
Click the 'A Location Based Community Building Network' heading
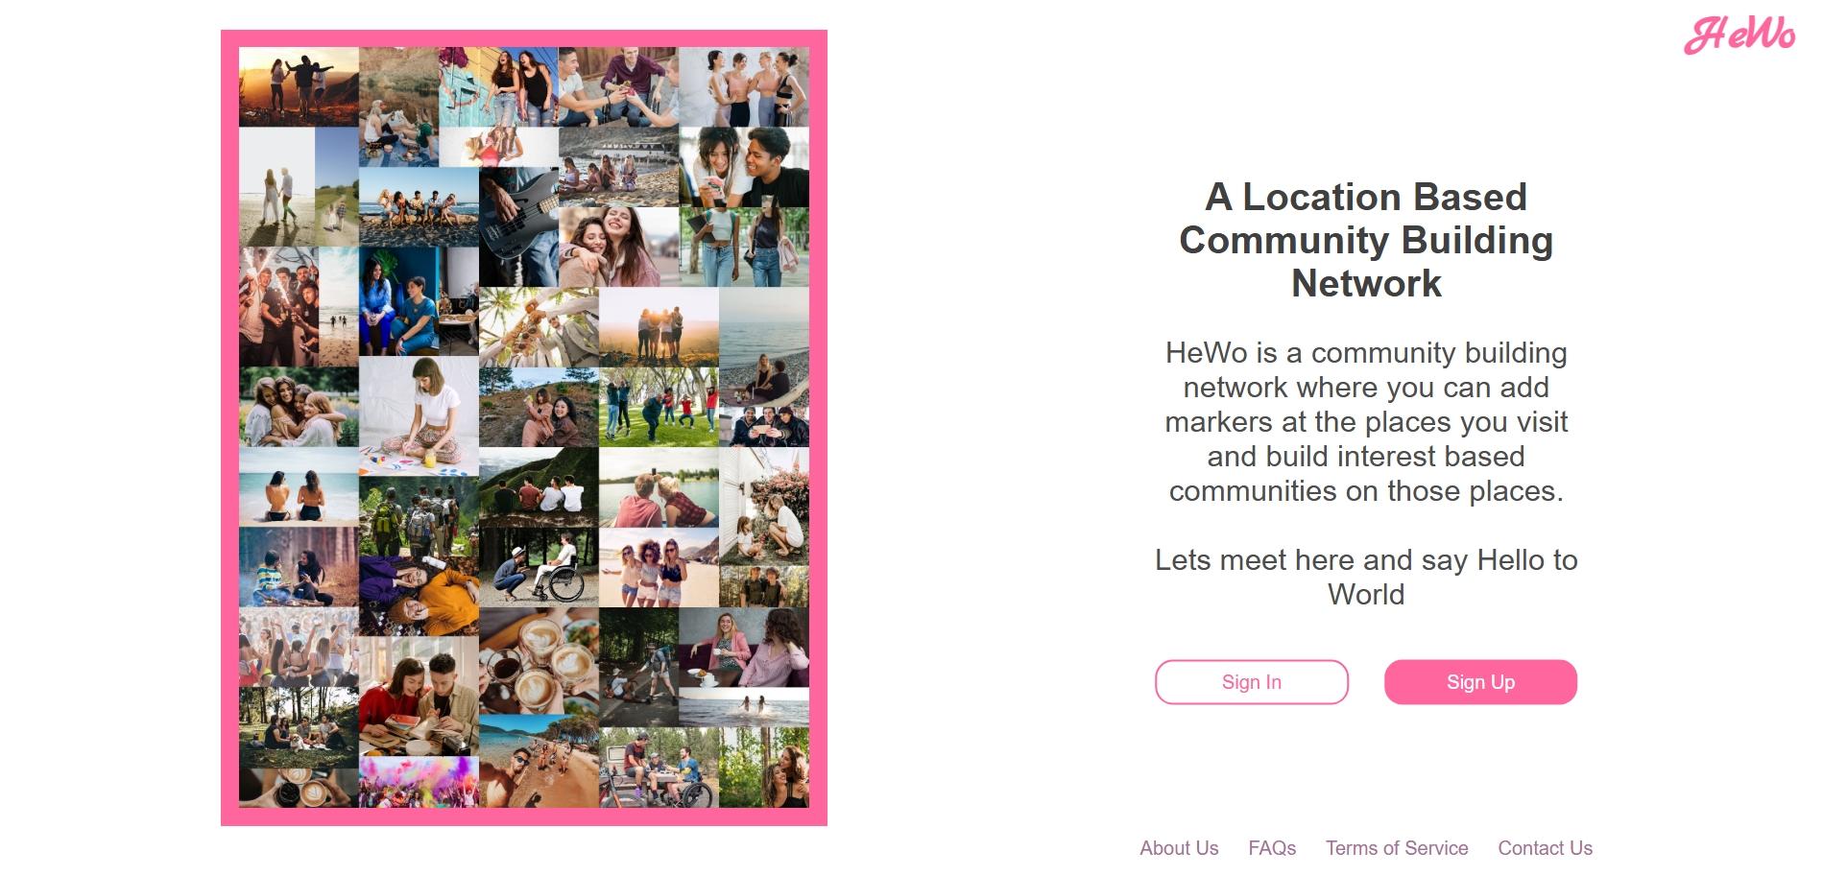click(1365, 240)
